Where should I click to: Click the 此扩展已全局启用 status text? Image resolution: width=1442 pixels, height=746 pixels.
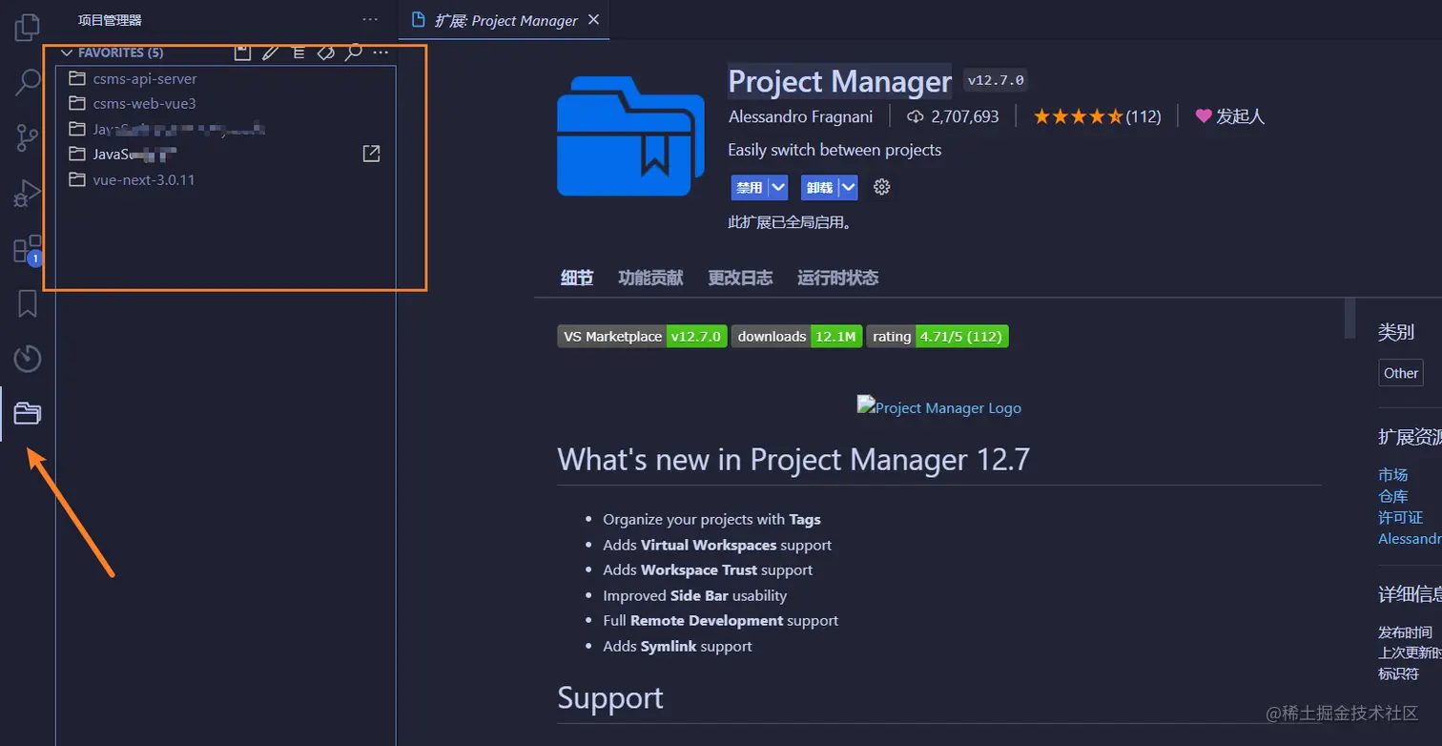[790, 222]
